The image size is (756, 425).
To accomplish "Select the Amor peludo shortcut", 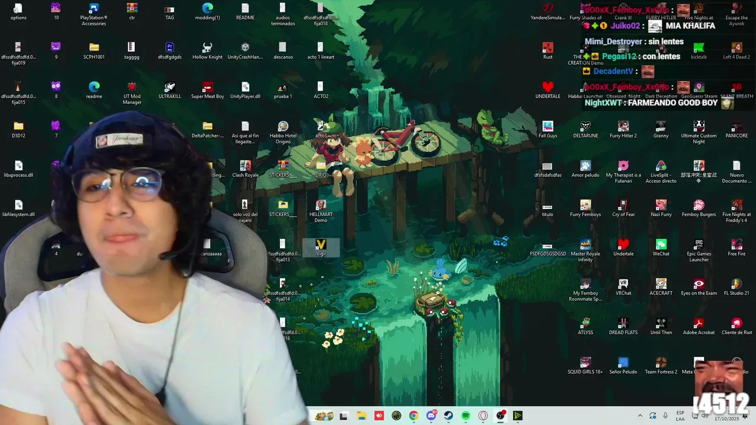I will pos(585,169).
